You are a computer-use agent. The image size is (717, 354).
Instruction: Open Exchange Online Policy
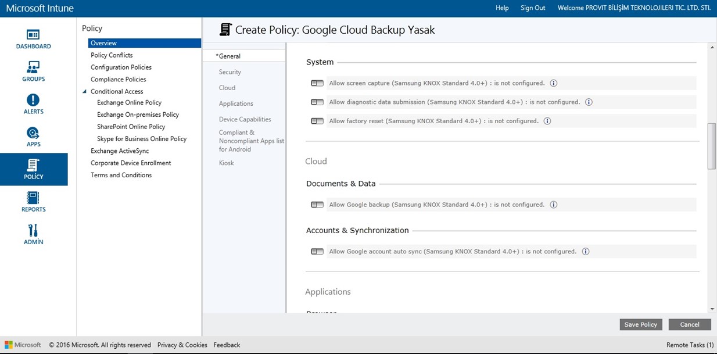point(129,103)
